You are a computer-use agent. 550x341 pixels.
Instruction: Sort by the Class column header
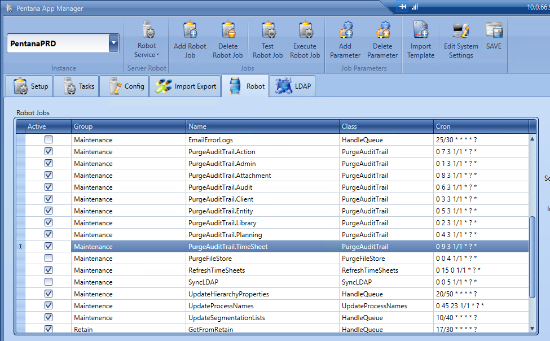pos(386,126)
